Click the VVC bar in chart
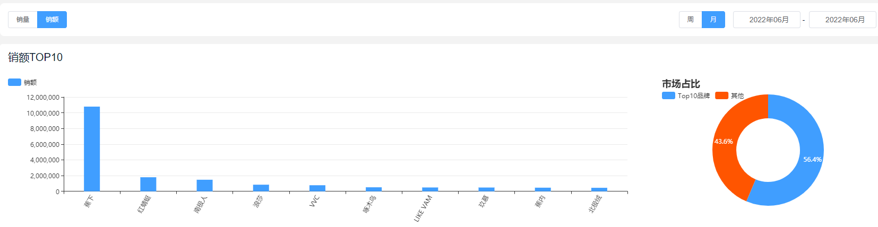 (317, 188)
